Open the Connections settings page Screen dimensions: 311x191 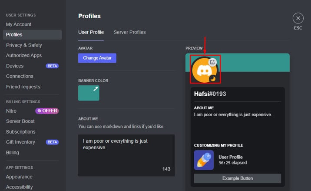point(20,76)
